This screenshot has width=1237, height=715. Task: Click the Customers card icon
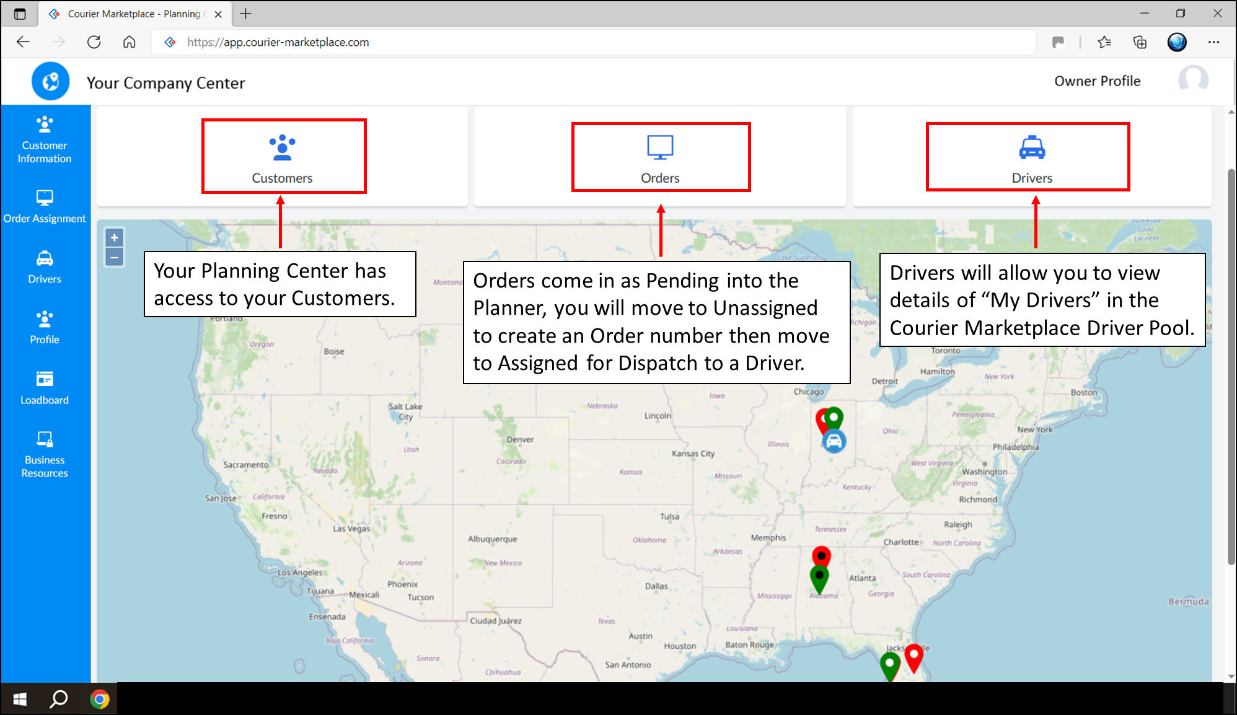click(283, 147)
